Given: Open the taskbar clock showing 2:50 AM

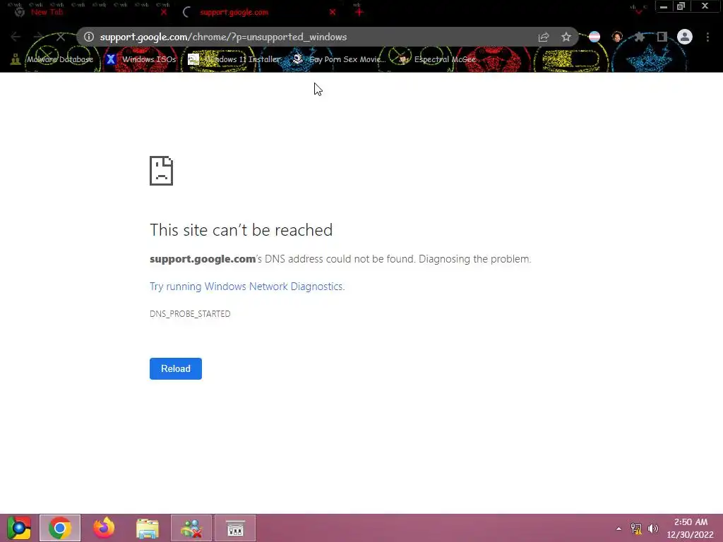Looking at the screenshot, I should [x=691, y=528].
